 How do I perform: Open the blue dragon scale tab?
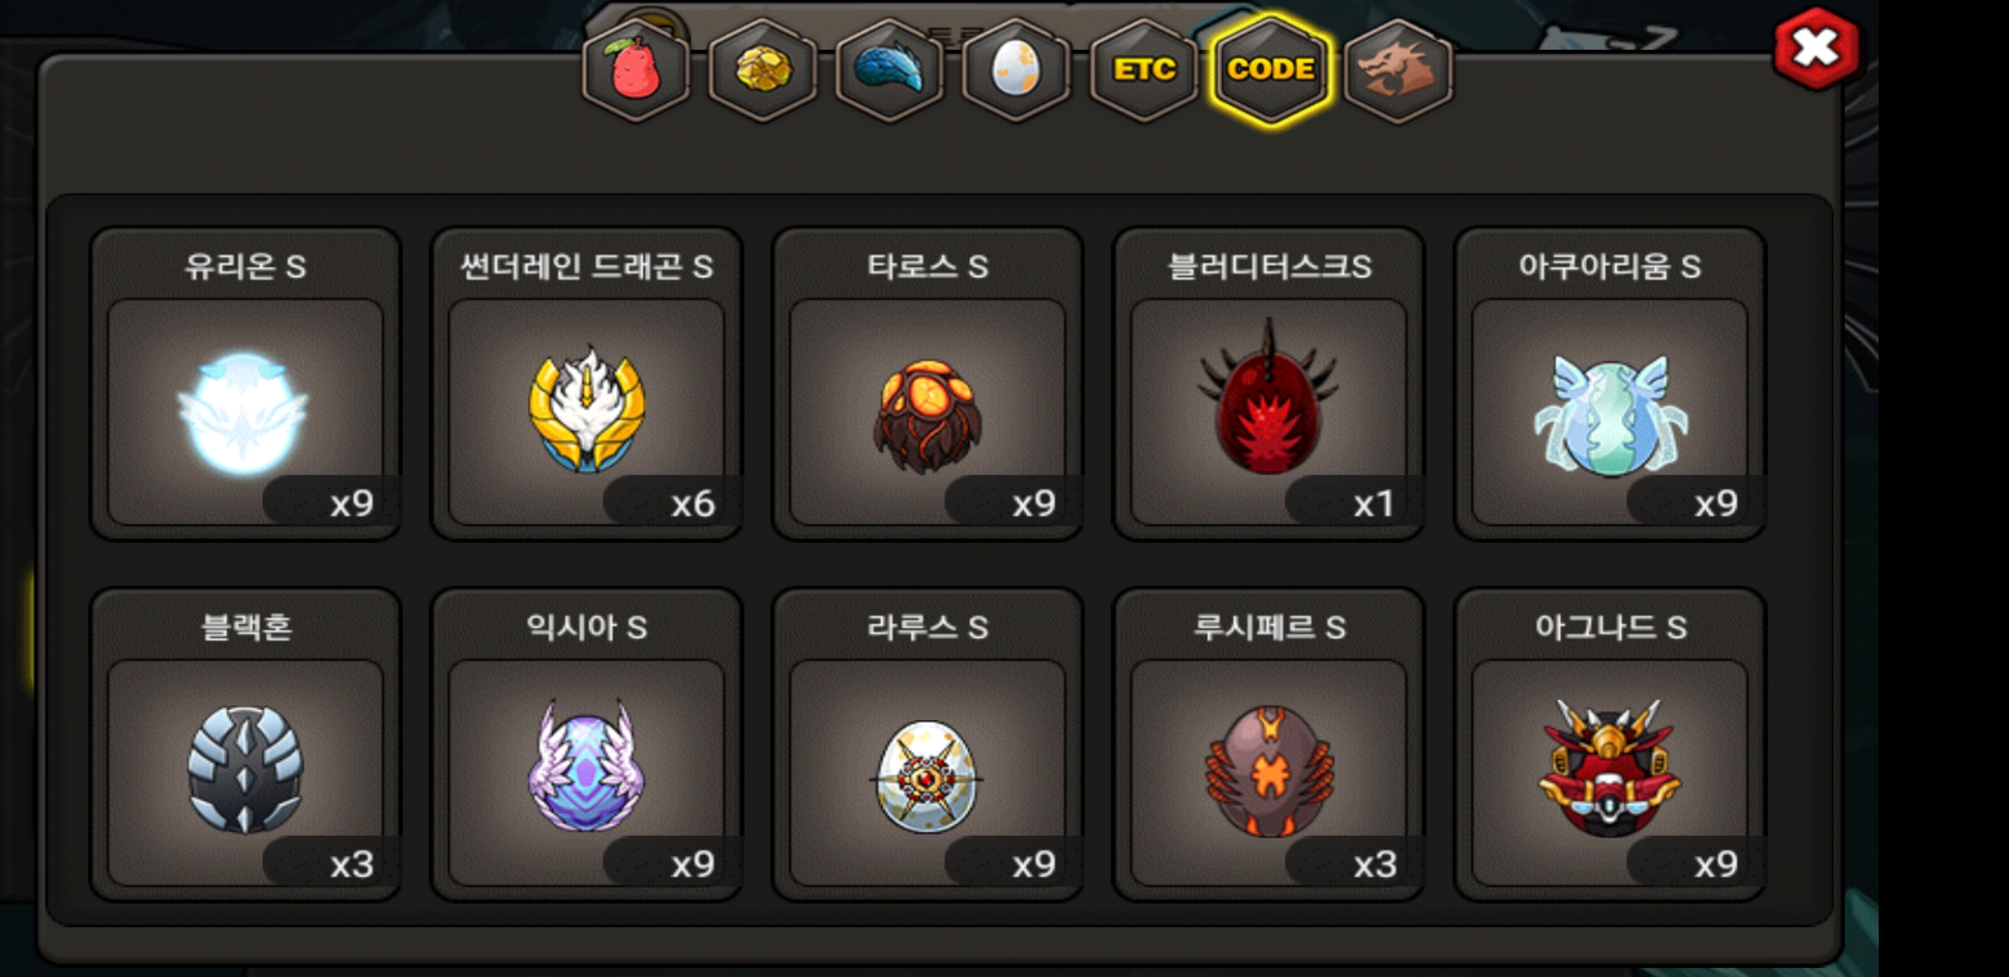(x=890, y=70)
